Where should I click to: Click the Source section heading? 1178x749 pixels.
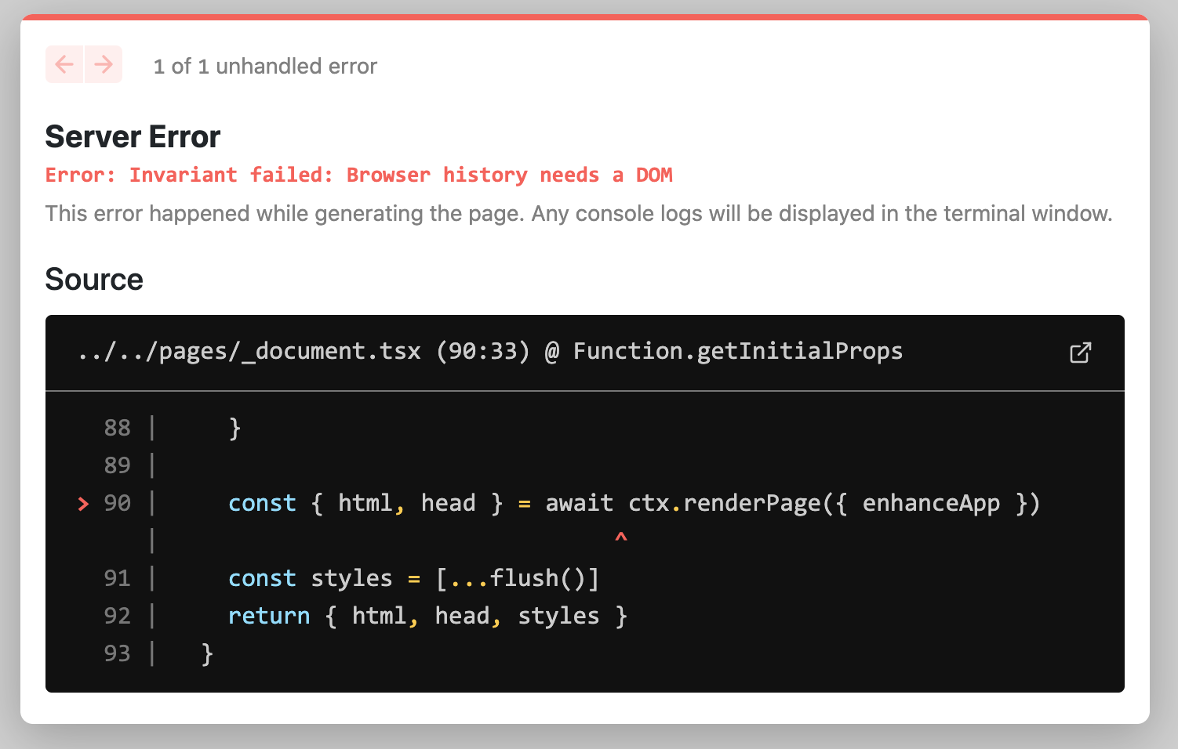pos(93,280)
